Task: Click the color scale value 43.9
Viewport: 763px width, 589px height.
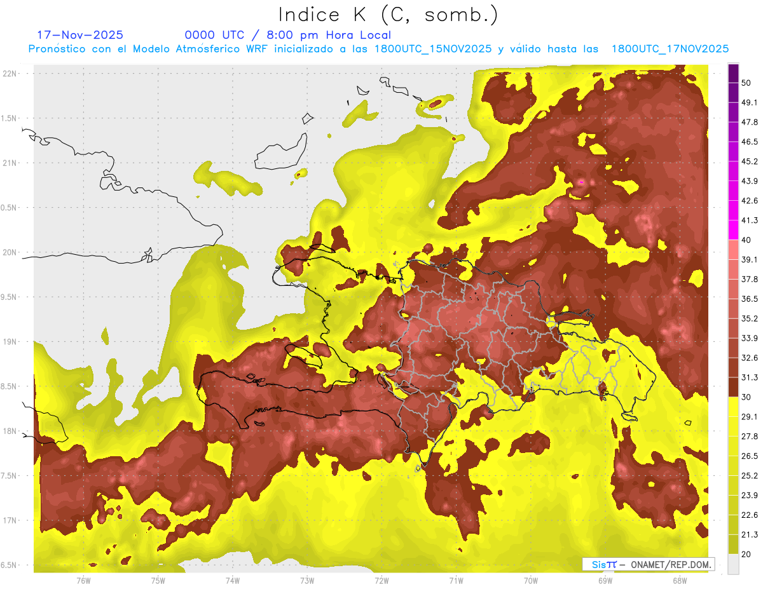Action: [750, 181]
